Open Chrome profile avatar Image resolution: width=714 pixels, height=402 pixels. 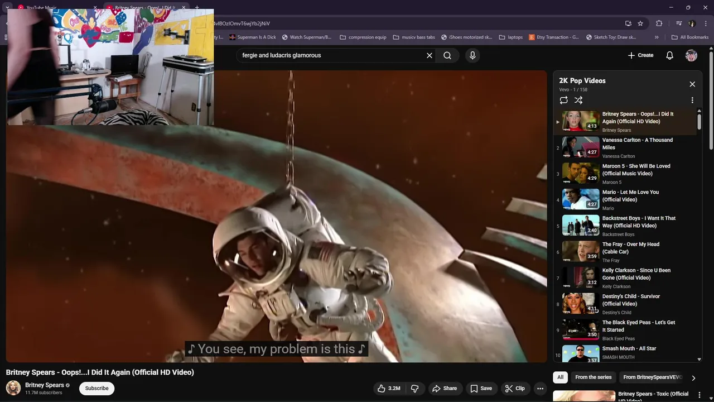tap(692, 23)
